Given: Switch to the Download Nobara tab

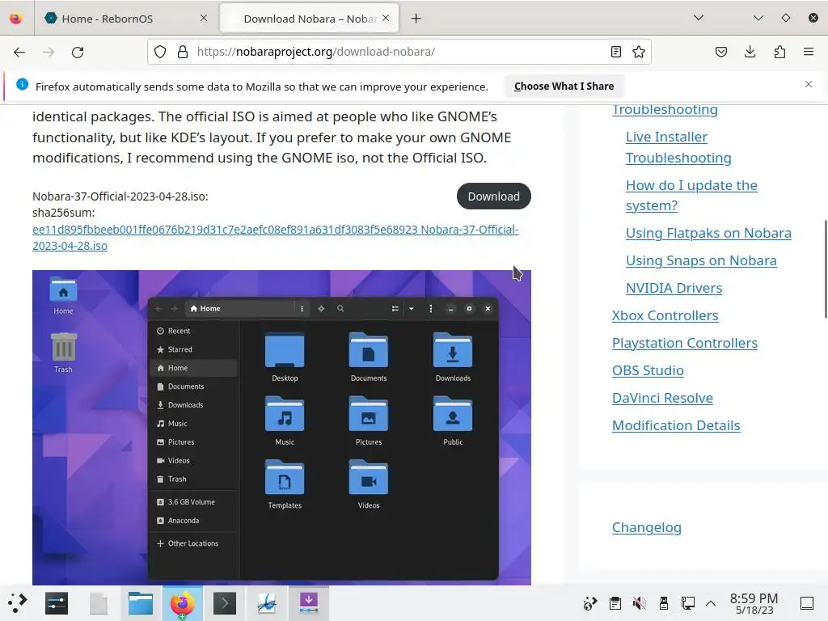Looking at the screenshot, I should (310, 19).
